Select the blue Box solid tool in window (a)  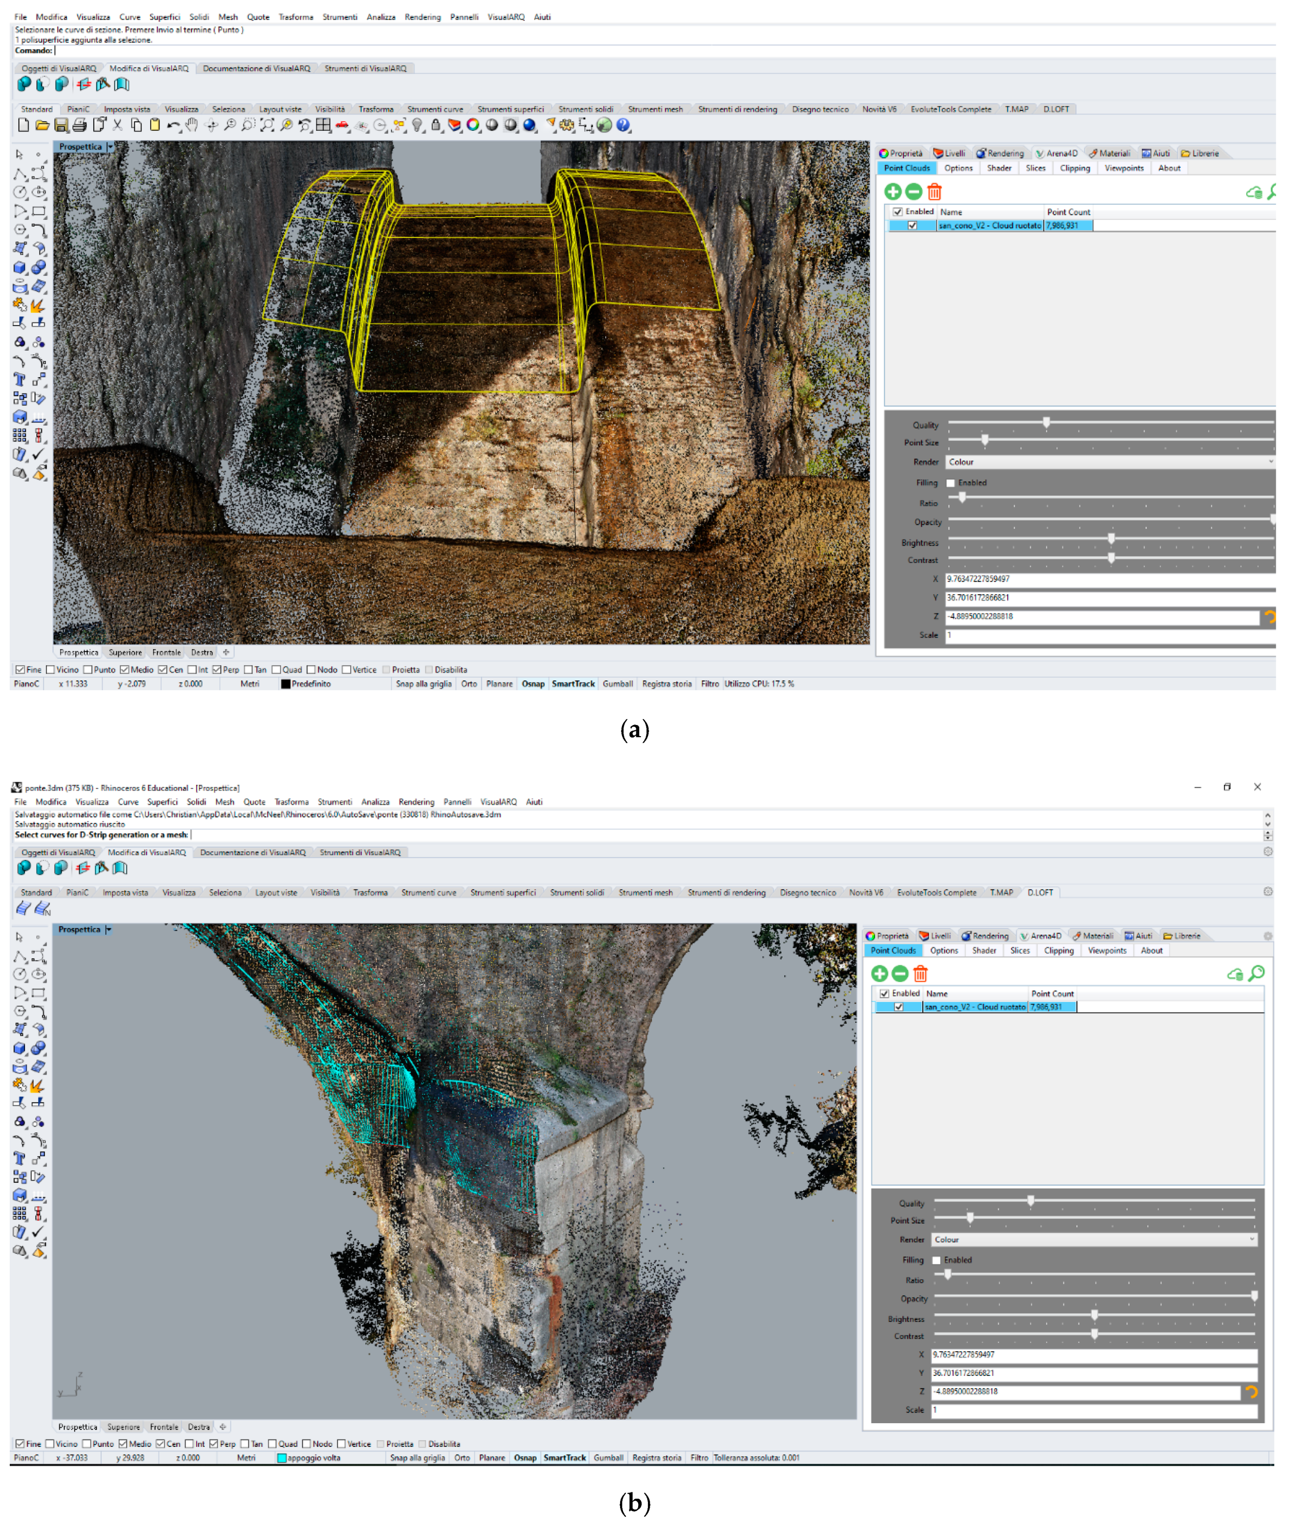pos(20,268)
